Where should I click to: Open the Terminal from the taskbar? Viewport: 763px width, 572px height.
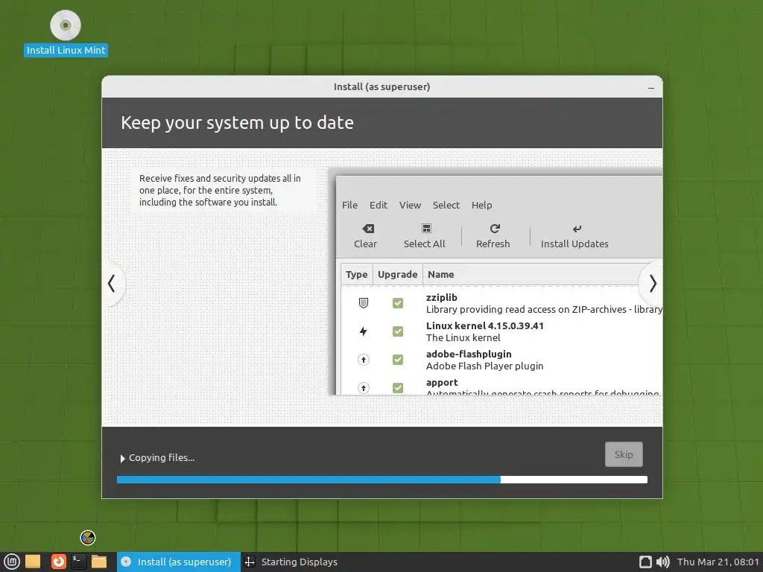[x=78, y=562]
